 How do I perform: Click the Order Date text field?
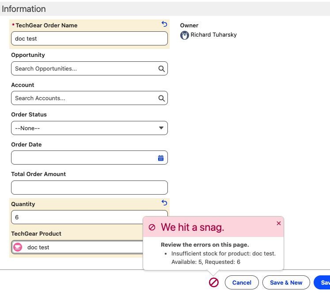82,158
